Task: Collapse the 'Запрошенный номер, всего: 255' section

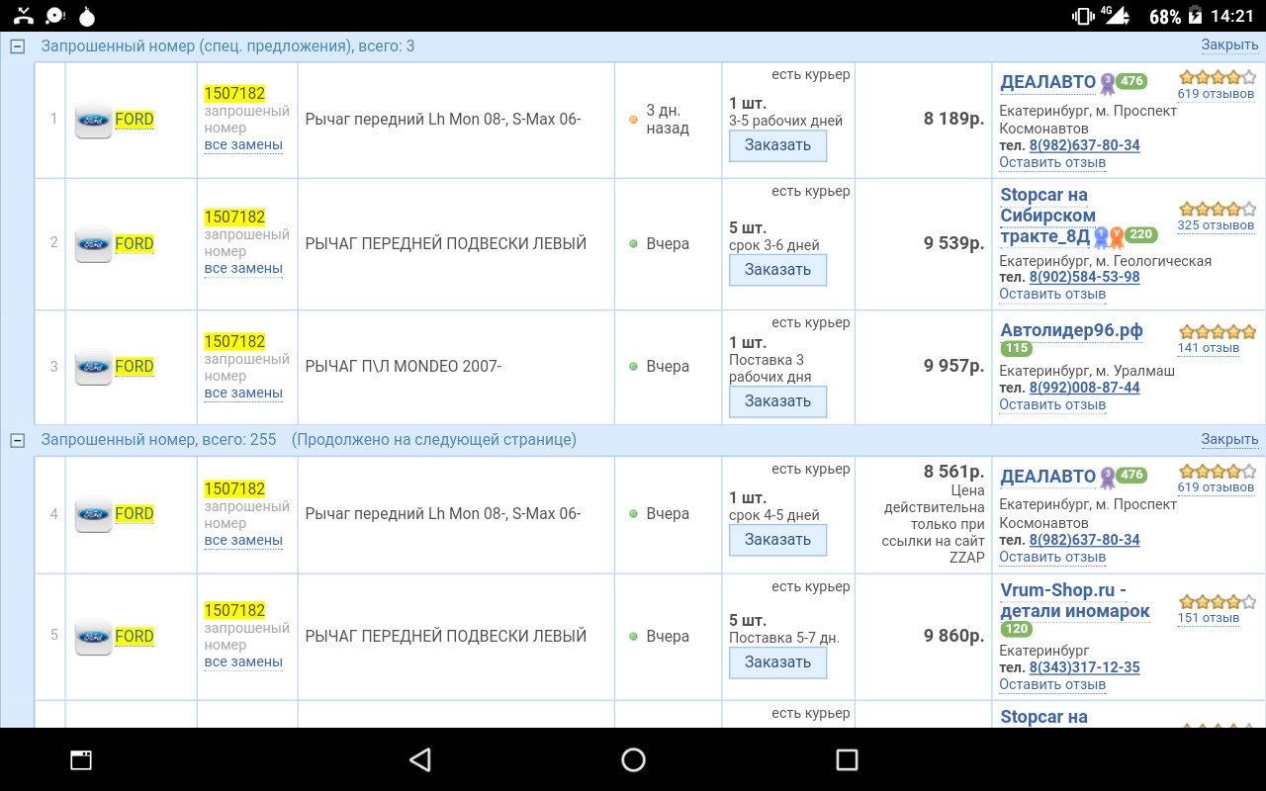Action: pyautogui.click(x=17, y=440)
